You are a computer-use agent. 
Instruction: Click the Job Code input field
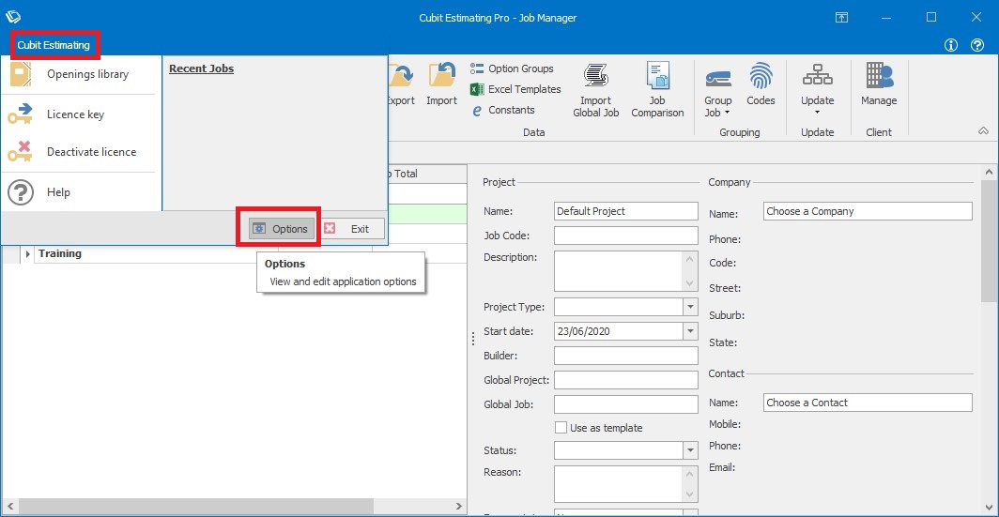pos(625,236)
